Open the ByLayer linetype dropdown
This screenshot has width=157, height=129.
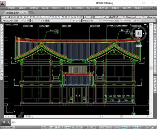[121, 21]
